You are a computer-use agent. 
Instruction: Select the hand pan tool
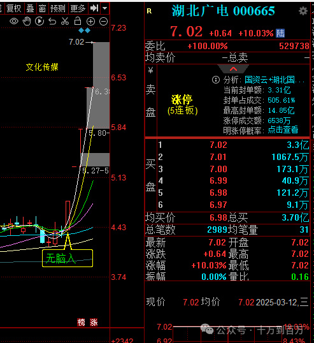point(27,21)
